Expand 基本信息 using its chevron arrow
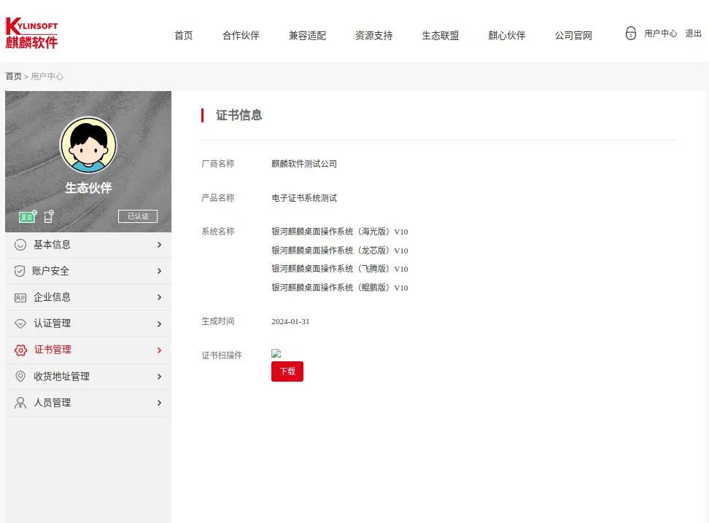This screenshot has width=709, height=523. (x=159, y=245)
